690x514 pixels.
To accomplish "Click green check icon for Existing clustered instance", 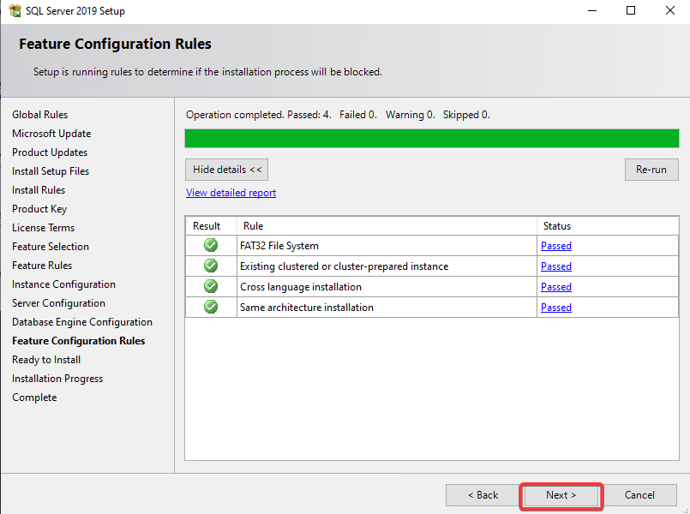I will pos(211,266).
